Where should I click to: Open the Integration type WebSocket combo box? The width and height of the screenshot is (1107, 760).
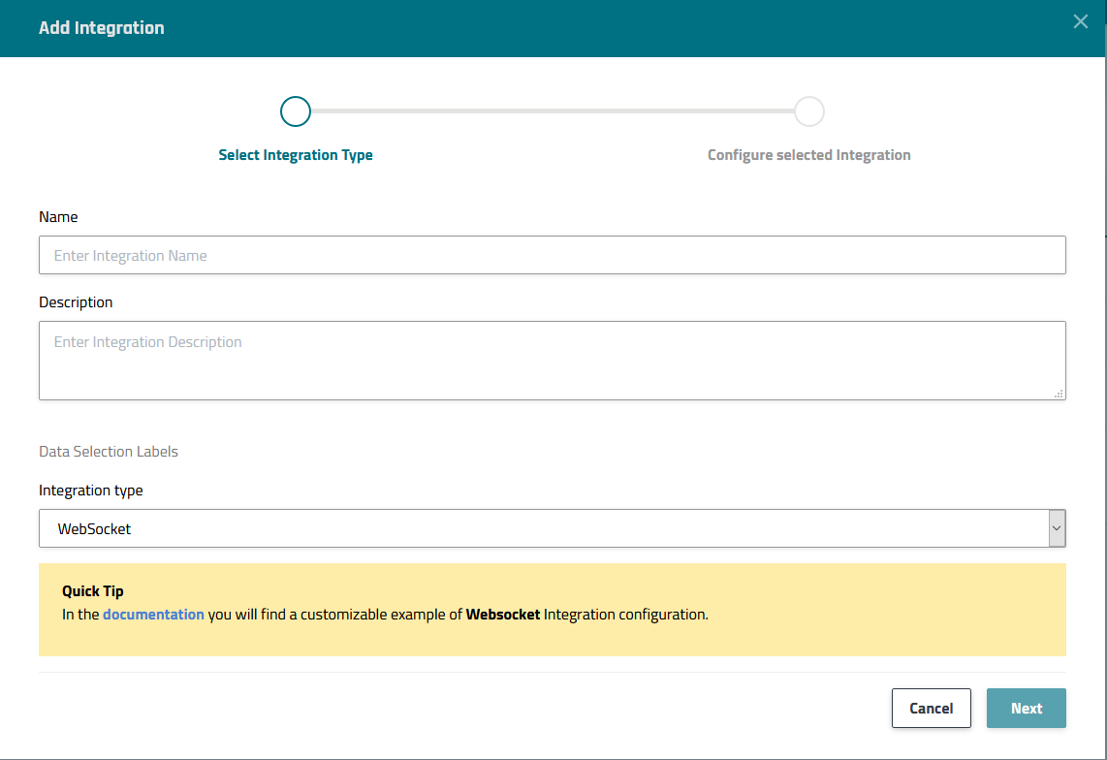click(543, 529)
